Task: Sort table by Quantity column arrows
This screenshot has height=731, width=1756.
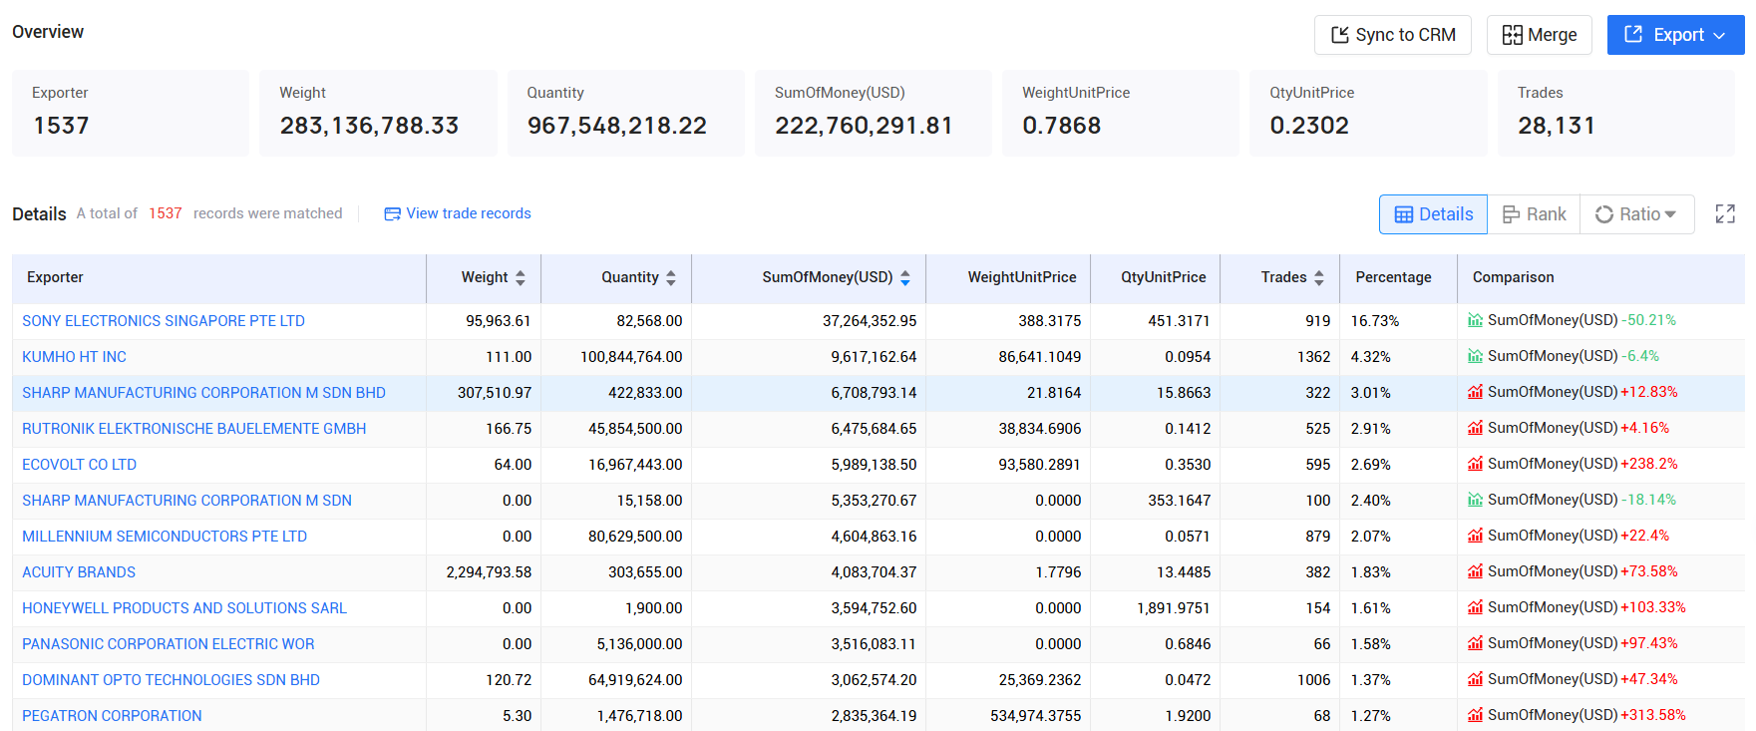Action: 671,278
